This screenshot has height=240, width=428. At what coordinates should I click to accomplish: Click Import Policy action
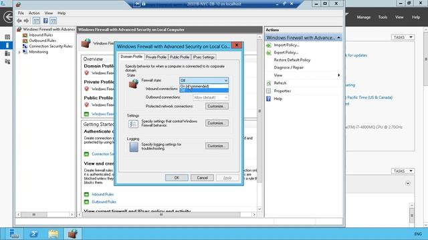pyautogui.click(x=287, y=45)
